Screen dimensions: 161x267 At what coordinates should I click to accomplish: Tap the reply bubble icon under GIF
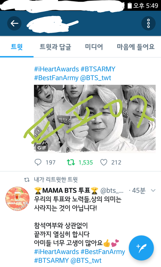[38, 162]
